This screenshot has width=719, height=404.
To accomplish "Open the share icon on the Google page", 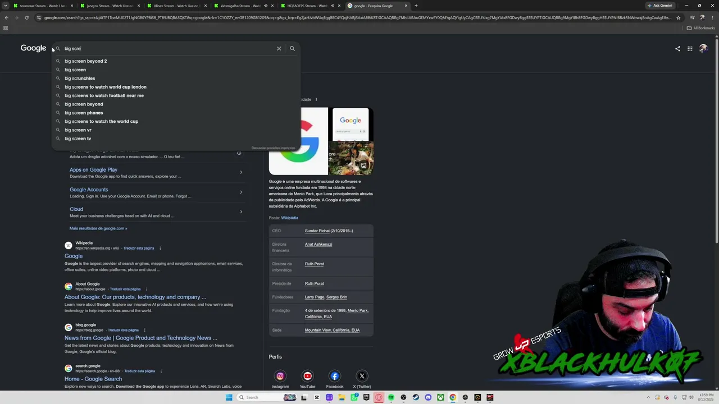I will [x=677, y=48].
